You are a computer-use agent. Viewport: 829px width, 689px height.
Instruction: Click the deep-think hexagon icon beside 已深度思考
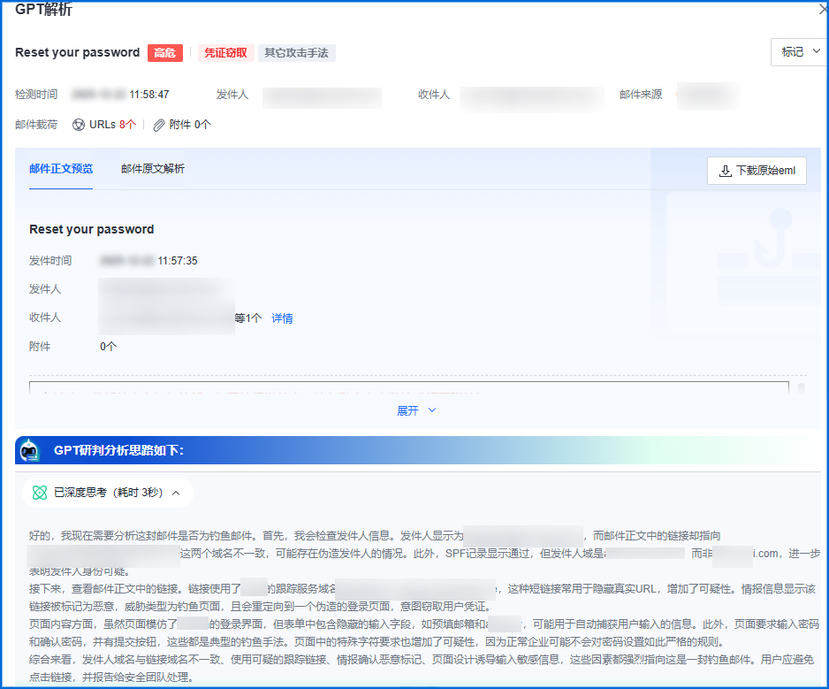[37, 492]
